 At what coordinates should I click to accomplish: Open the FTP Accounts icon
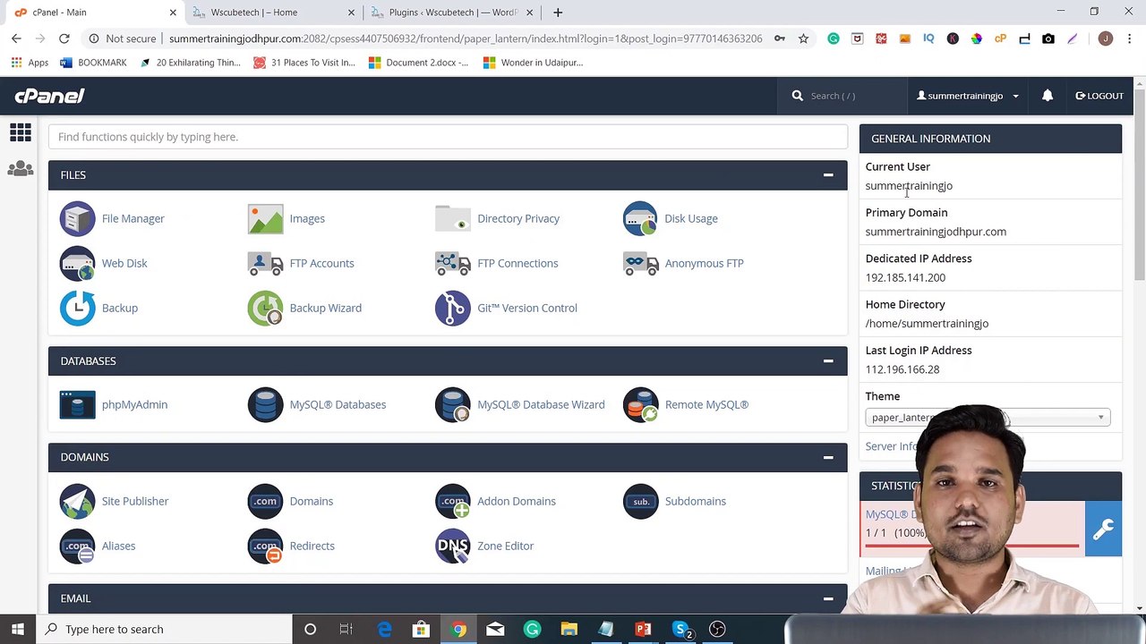pos(265,263)
